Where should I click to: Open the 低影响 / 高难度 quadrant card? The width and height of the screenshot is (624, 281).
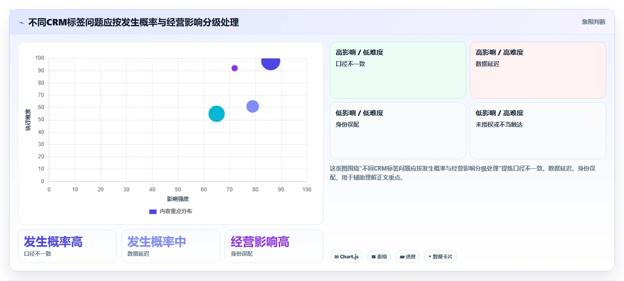coord(538,131)
